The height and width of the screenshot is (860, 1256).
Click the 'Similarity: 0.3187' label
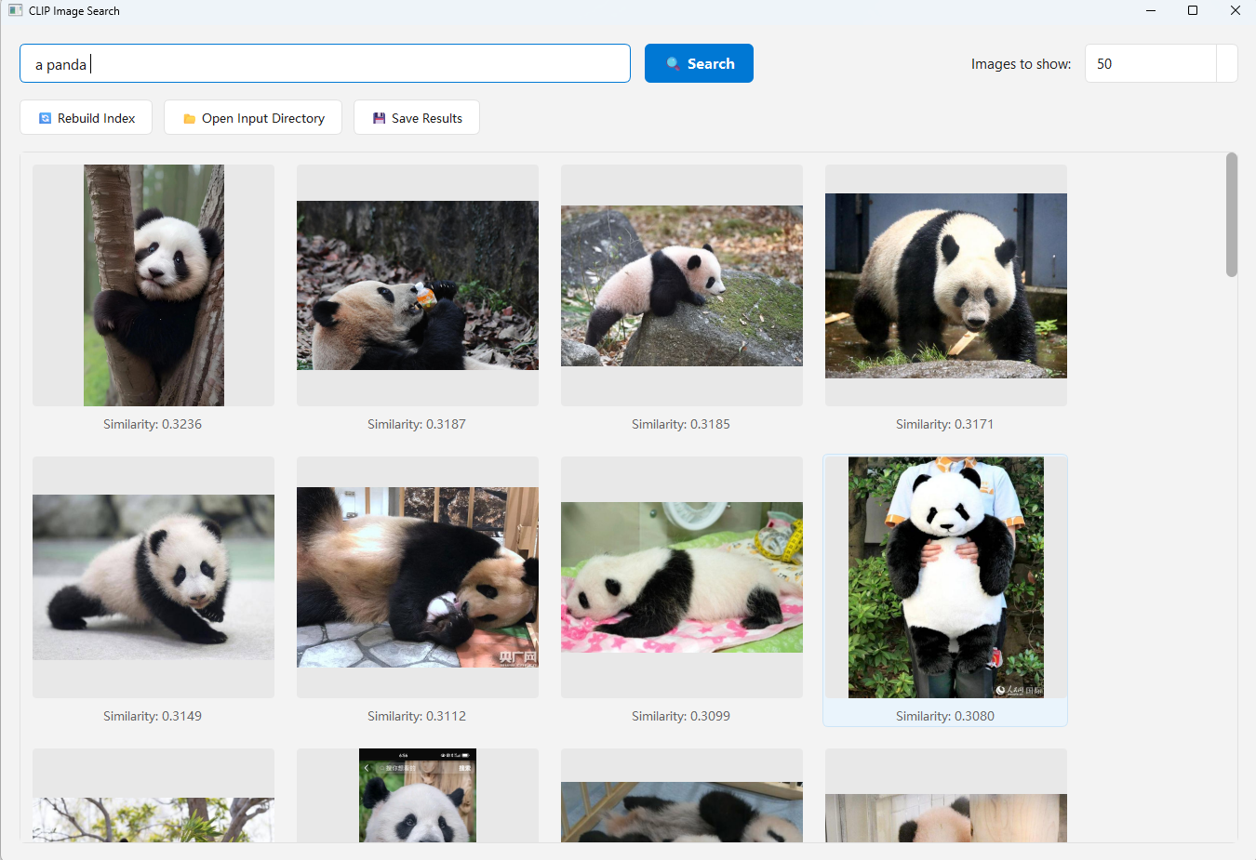417,424
